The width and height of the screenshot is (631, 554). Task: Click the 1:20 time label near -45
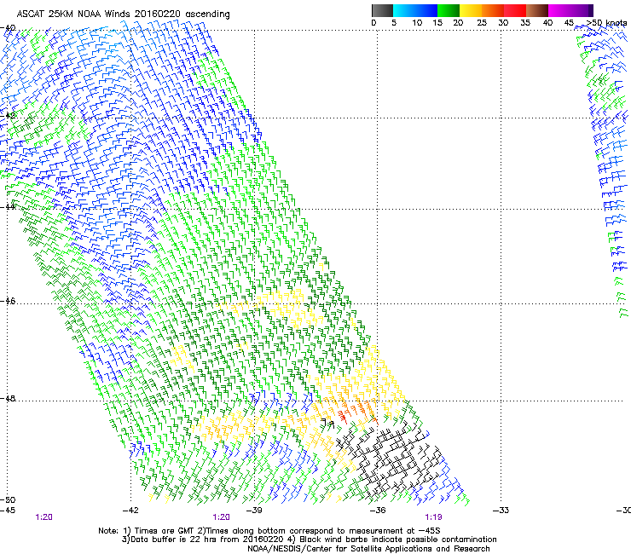click(43, 517)
